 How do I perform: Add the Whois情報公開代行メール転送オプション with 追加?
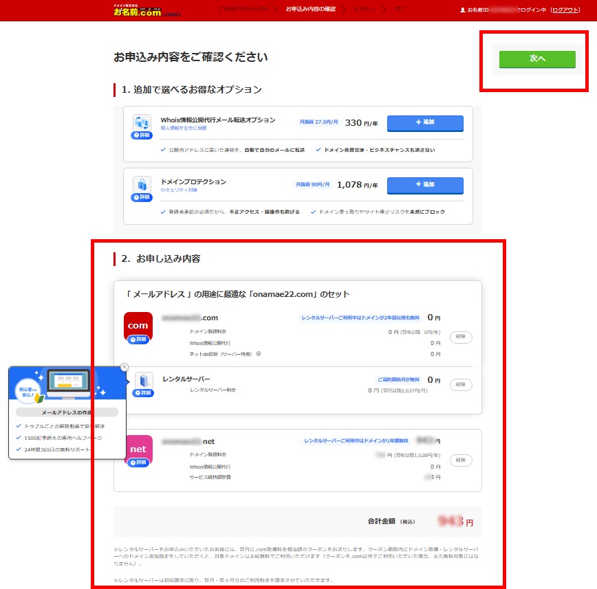[x=424, y=122]
